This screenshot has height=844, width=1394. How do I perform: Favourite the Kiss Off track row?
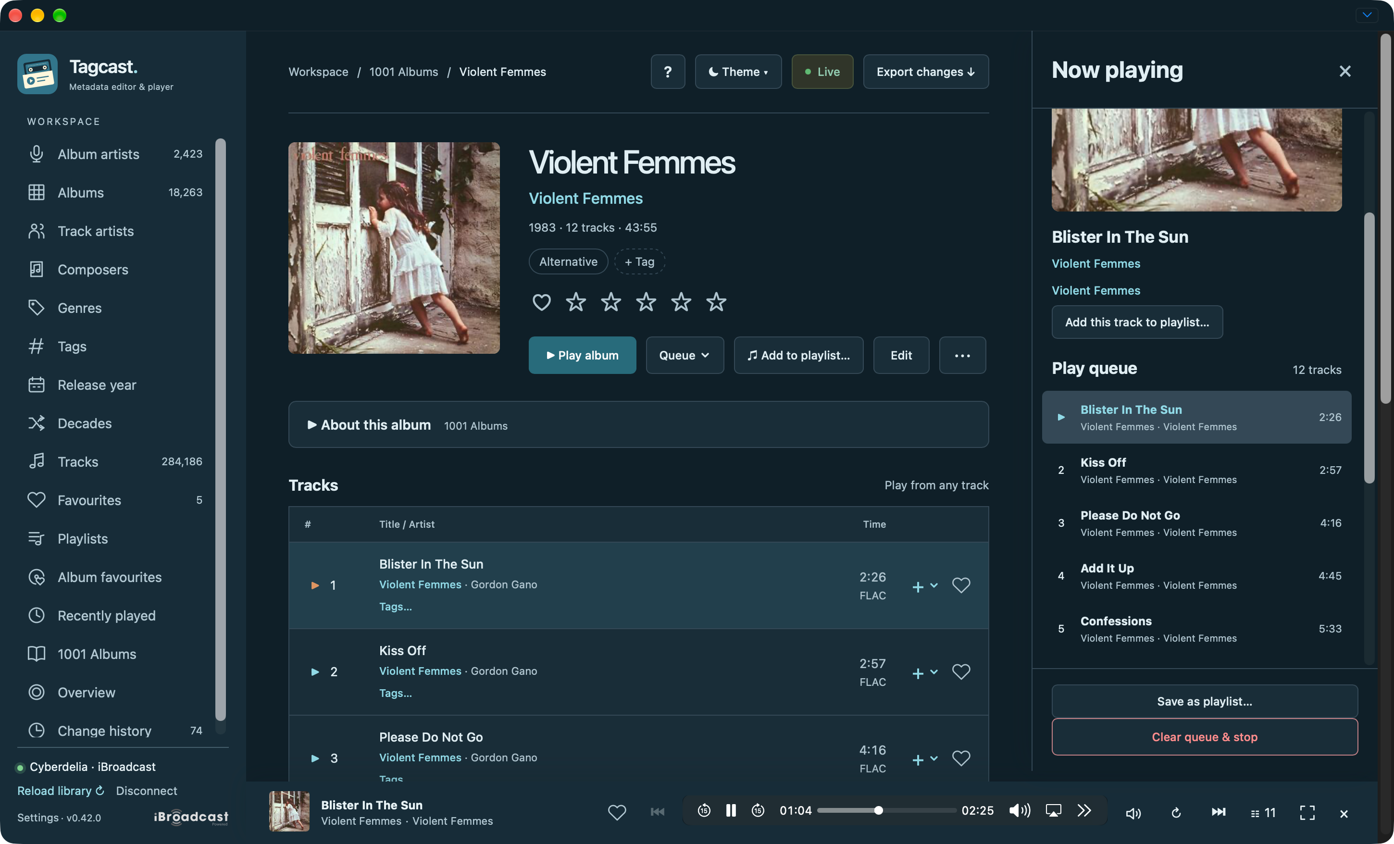[961, 671]
